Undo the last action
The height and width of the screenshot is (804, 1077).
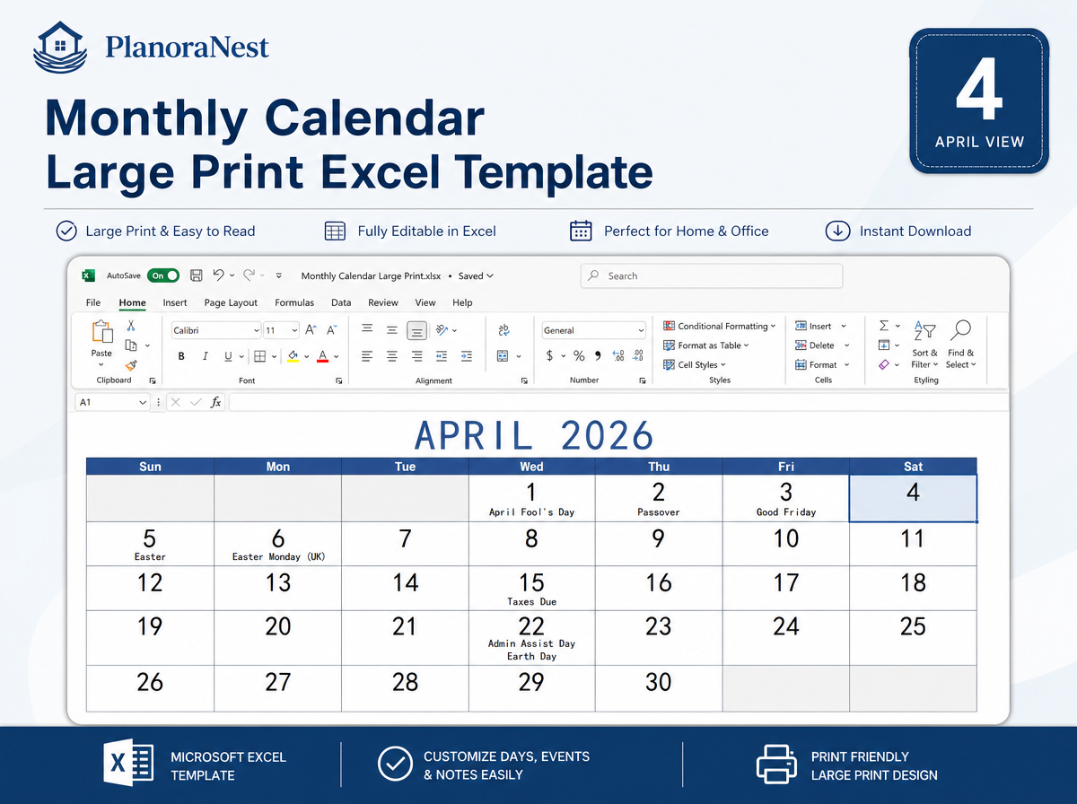click(x=219, y=275)
